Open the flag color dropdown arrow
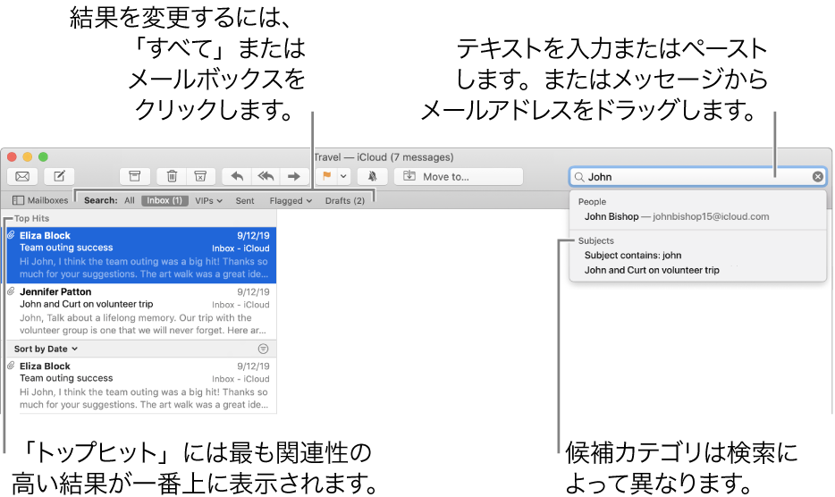 coord(344,176)
